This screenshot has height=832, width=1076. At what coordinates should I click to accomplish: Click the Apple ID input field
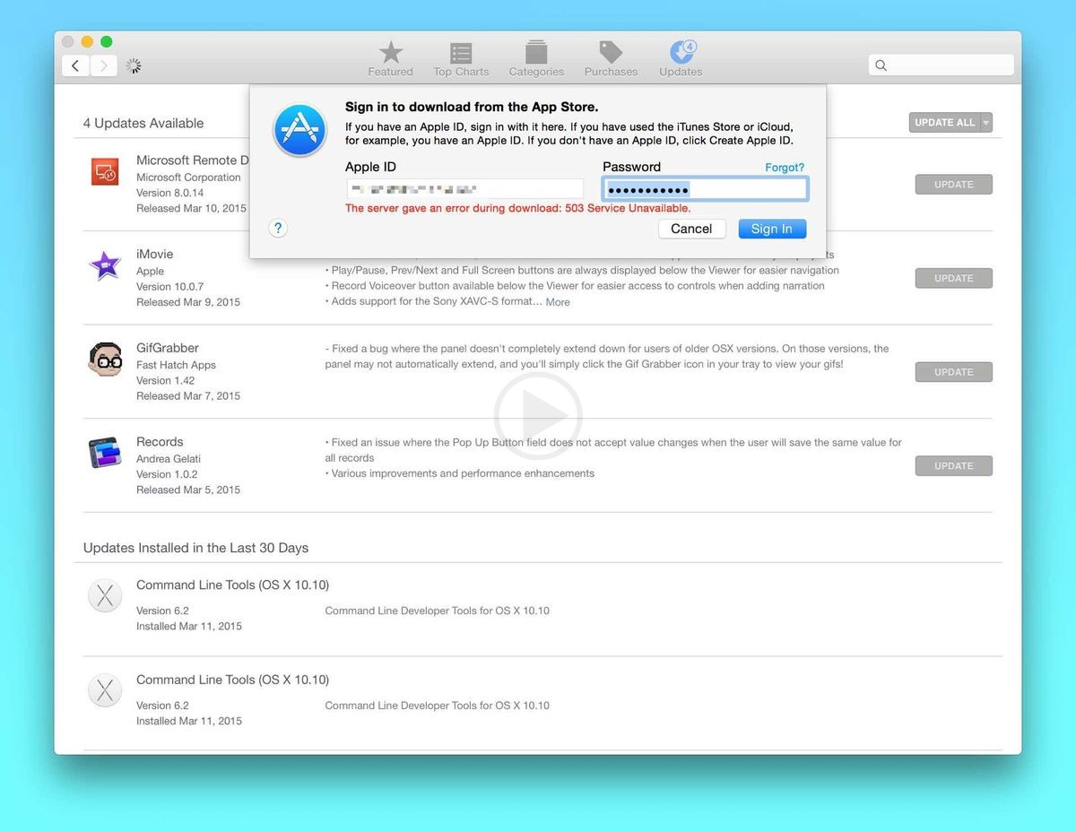[x=464, y=188]
